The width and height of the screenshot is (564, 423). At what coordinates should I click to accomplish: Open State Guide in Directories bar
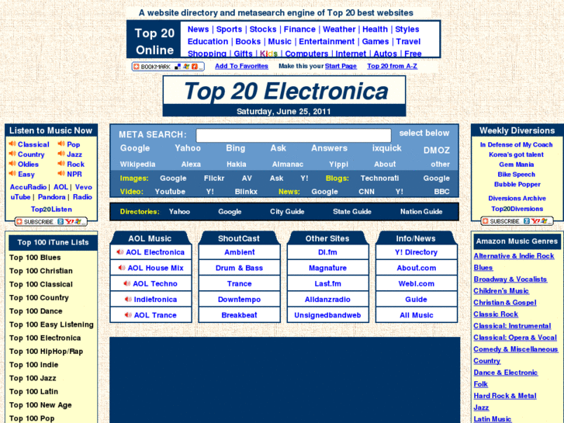coord(351,212)
